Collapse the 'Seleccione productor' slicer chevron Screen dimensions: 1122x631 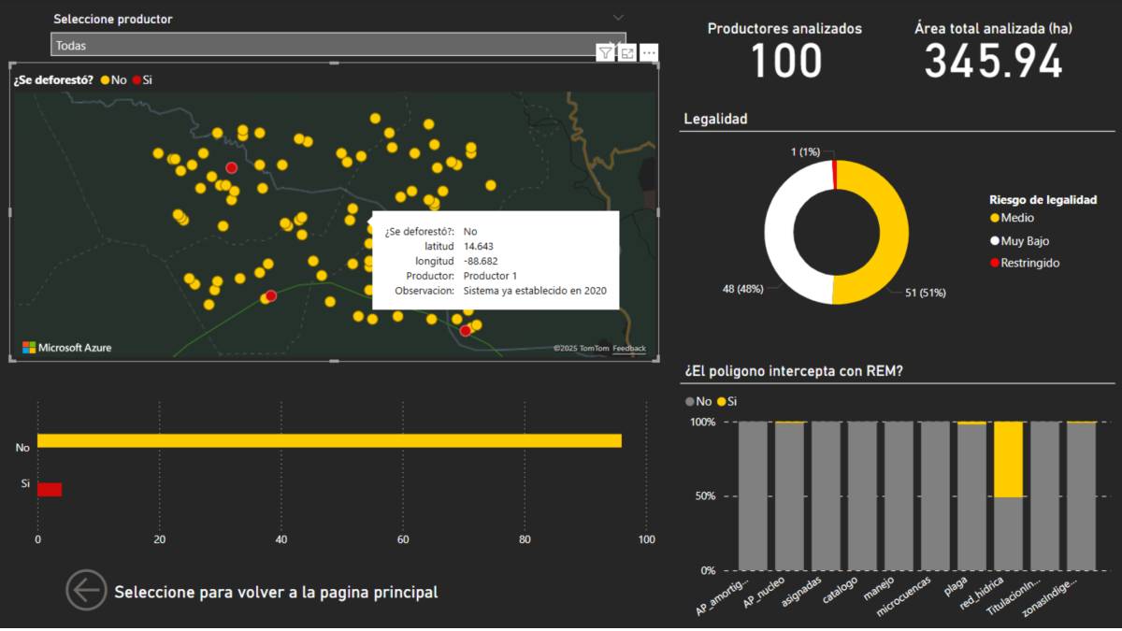tap(618, 18)
